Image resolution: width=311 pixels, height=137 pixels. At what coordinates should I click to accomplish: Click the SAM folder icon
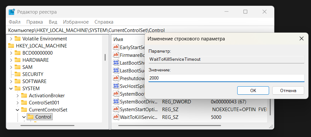(17, 67)
